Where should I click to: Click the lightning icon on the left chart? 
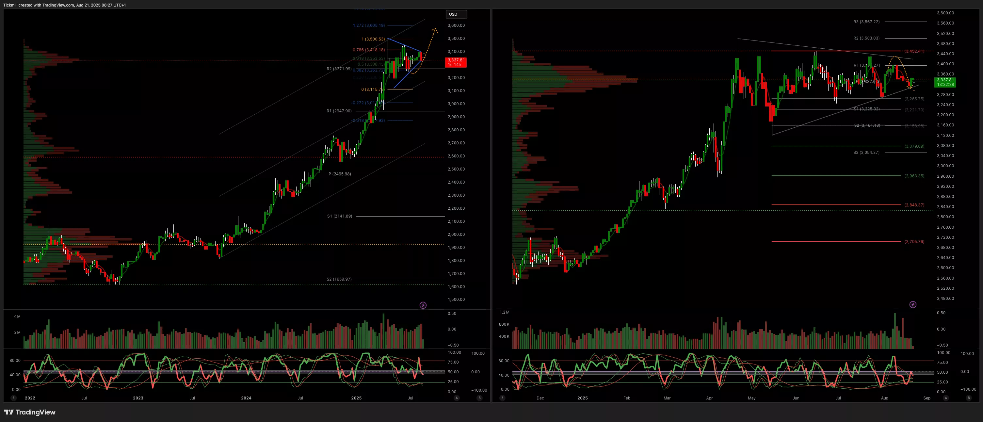423,305
